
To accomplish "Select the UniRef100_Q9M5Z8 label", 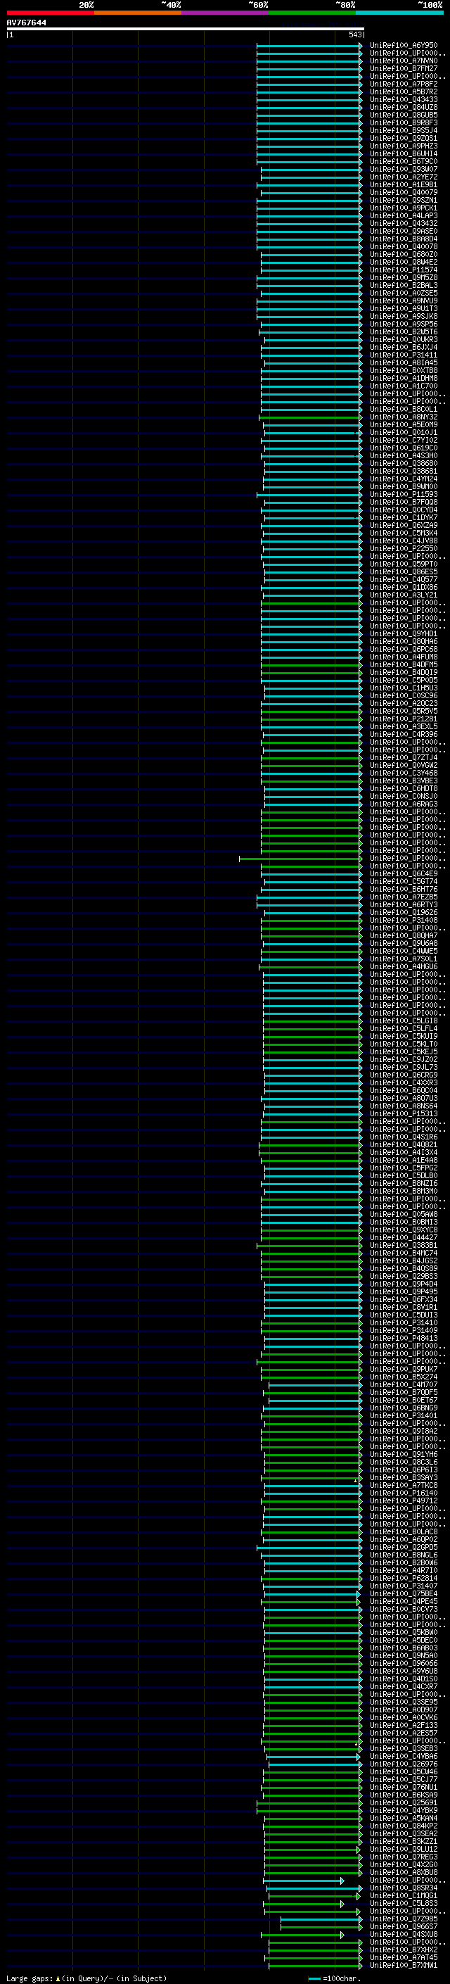I will [403, 277].
